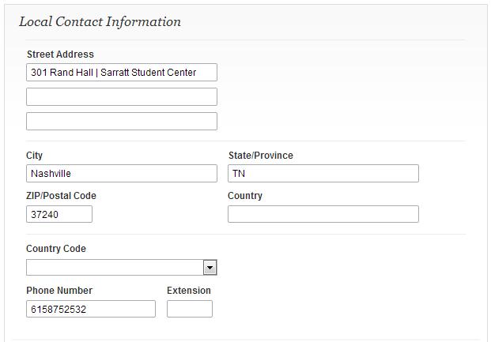Click the first Street Address field

tap(121, 73)
